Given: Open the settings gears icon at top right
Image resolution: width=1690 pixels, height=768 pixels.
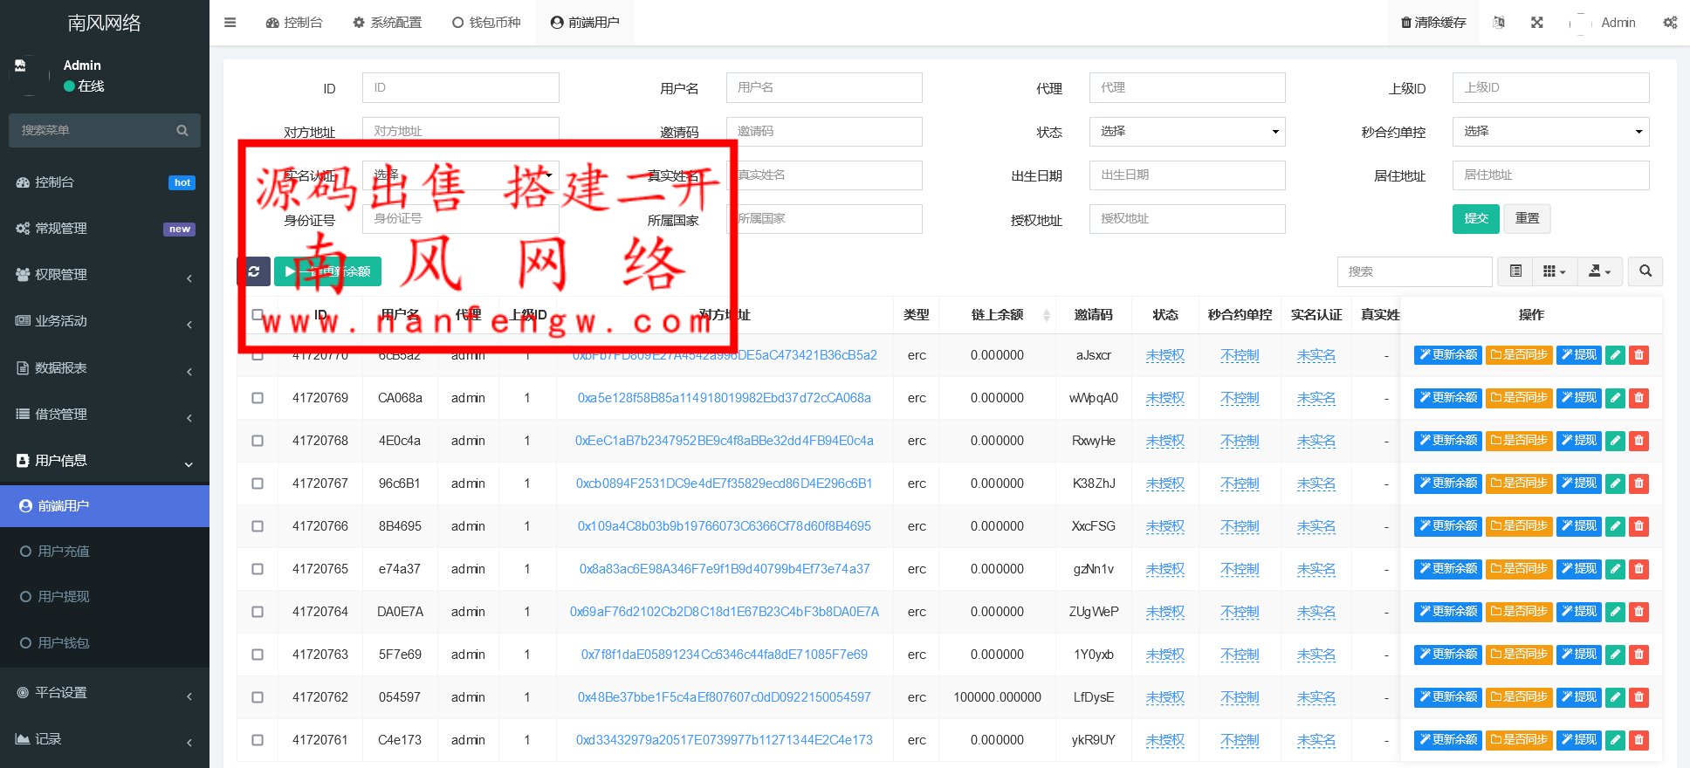Looking at the screenshot, I should [x=1669, y=23].
